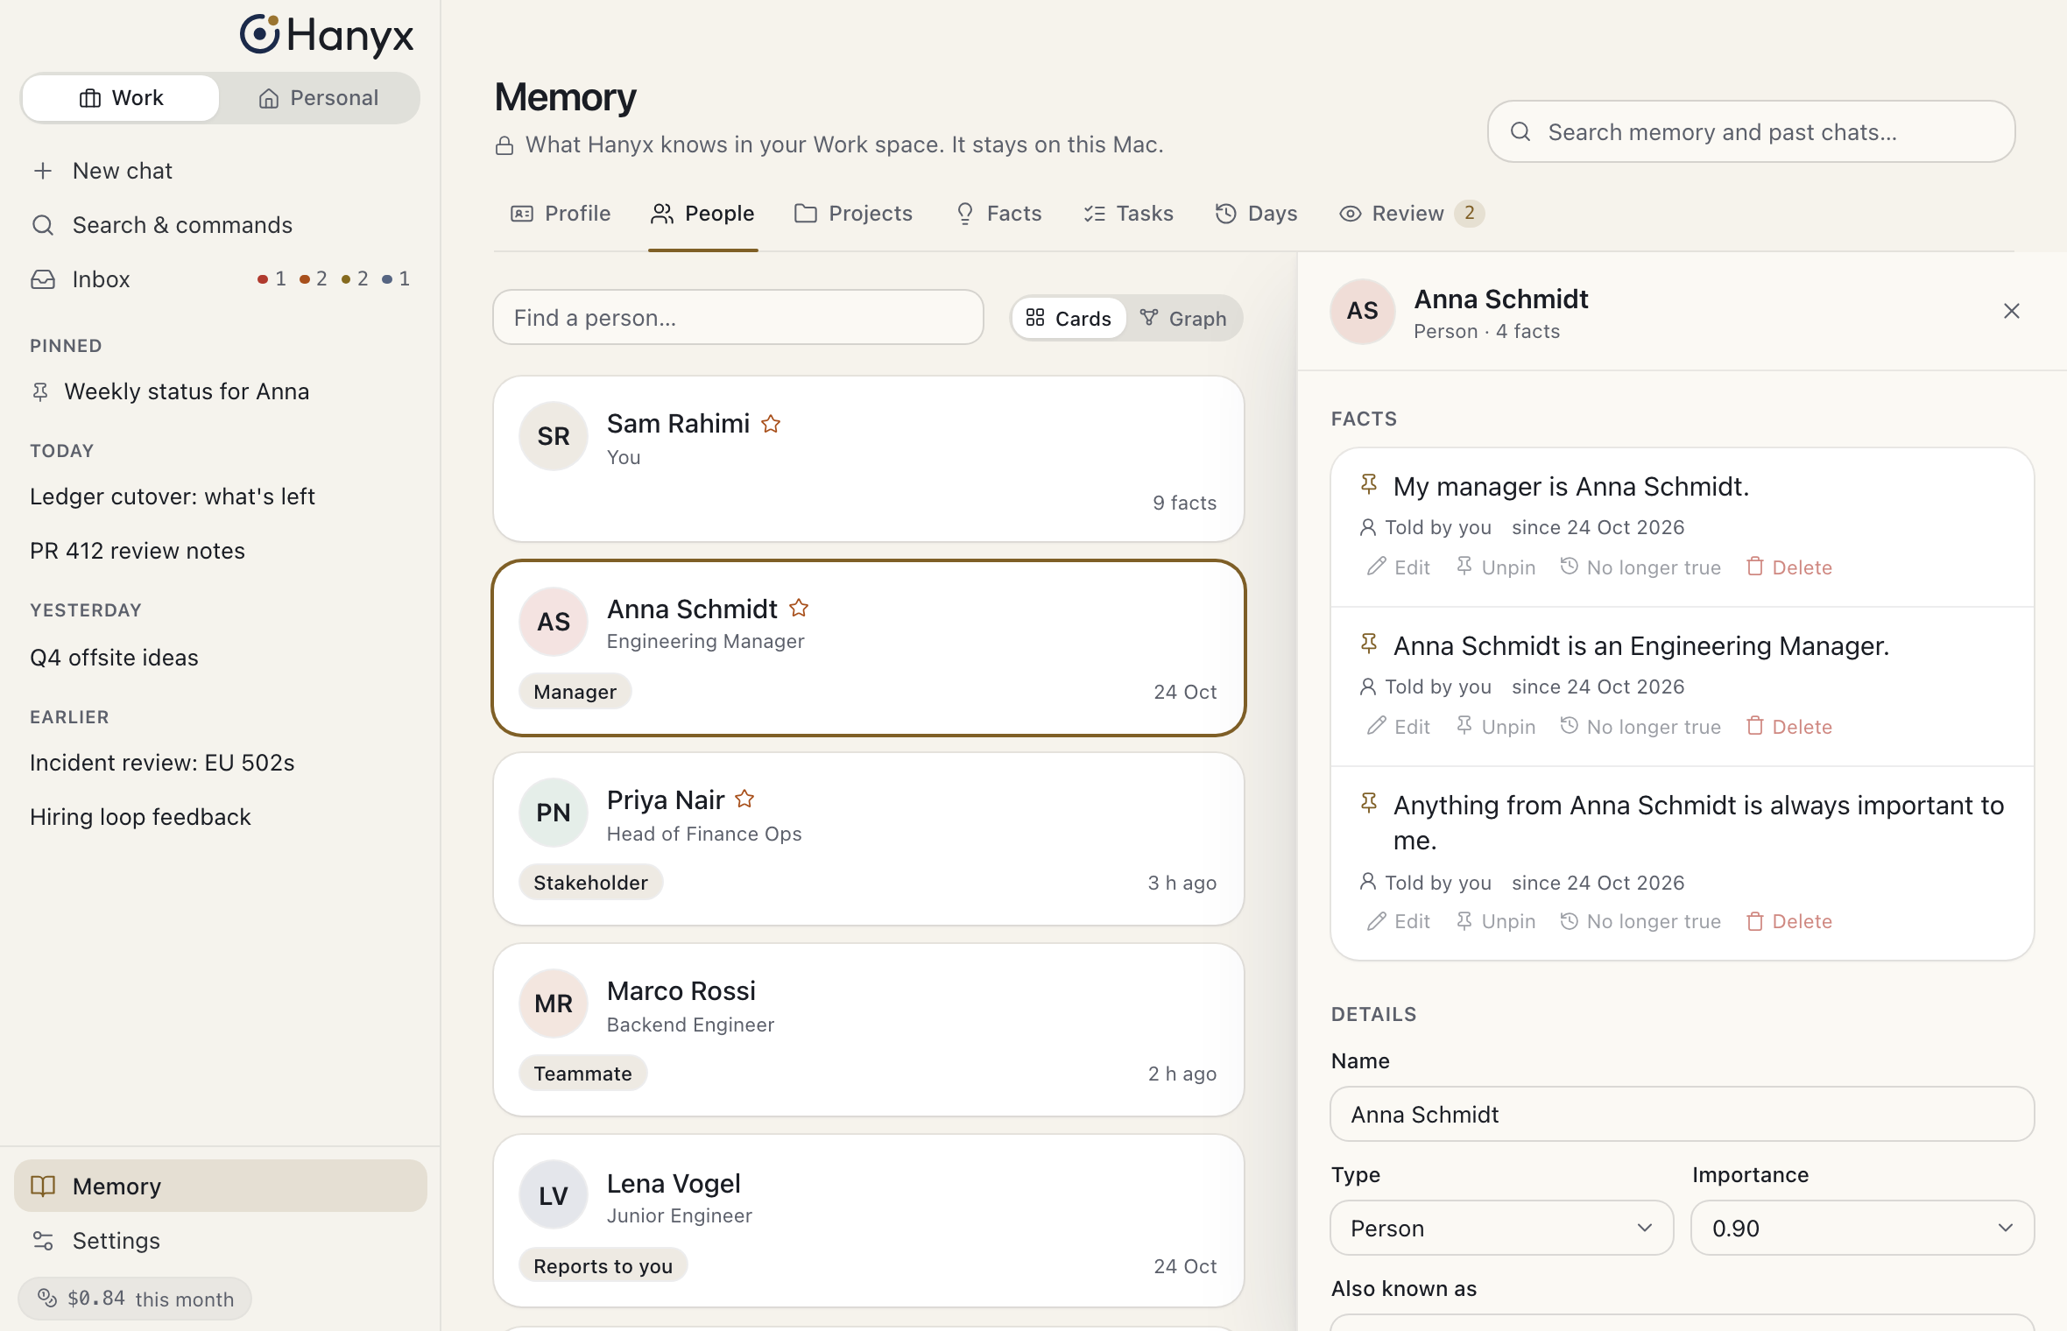This screenshot has width=2067, height=1331.
Task: Delete the 'Anna Schmidt is an Engineering Manager' fact
Action: click(1788, 727)
